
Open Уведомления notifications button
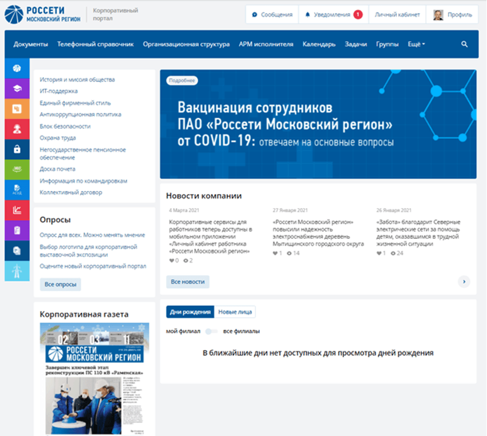[x=333, y=15]
